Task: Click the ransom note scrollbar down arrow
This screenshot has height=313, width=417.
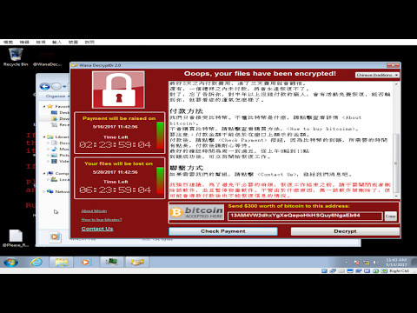Action: [396, 196]
